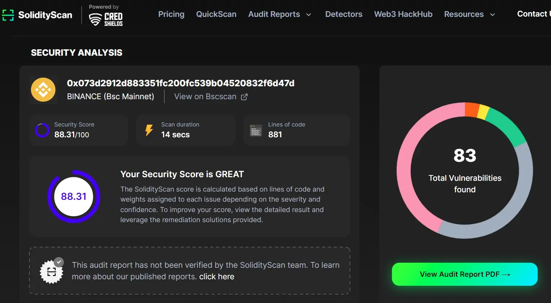The width and height of the screenshot is (551, 303).
Task: Click the external link icon beside Bscscan
Action: click(x=244, y=97)
